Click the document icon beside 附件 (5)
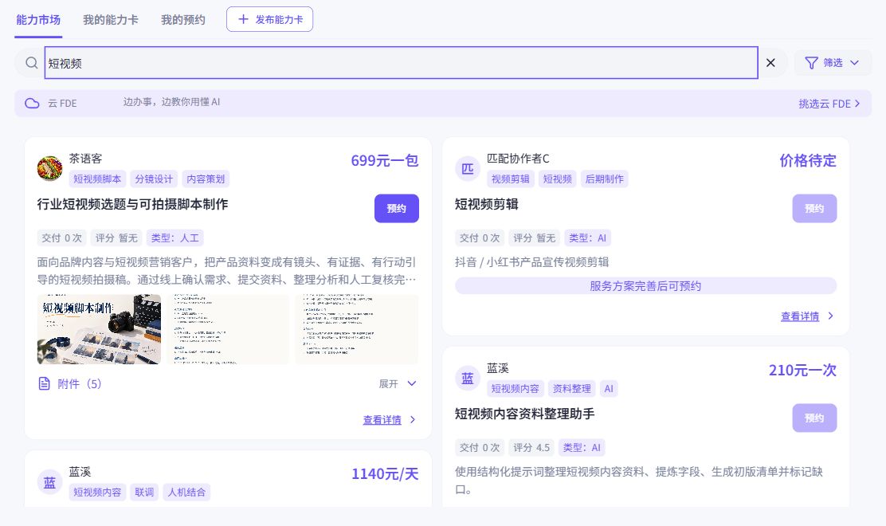 (x=44, y=384)
